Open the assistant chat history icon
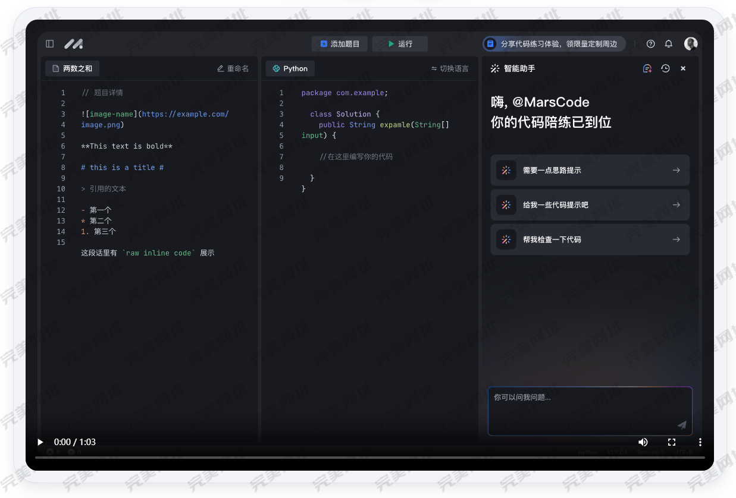 tap(665, 68)
